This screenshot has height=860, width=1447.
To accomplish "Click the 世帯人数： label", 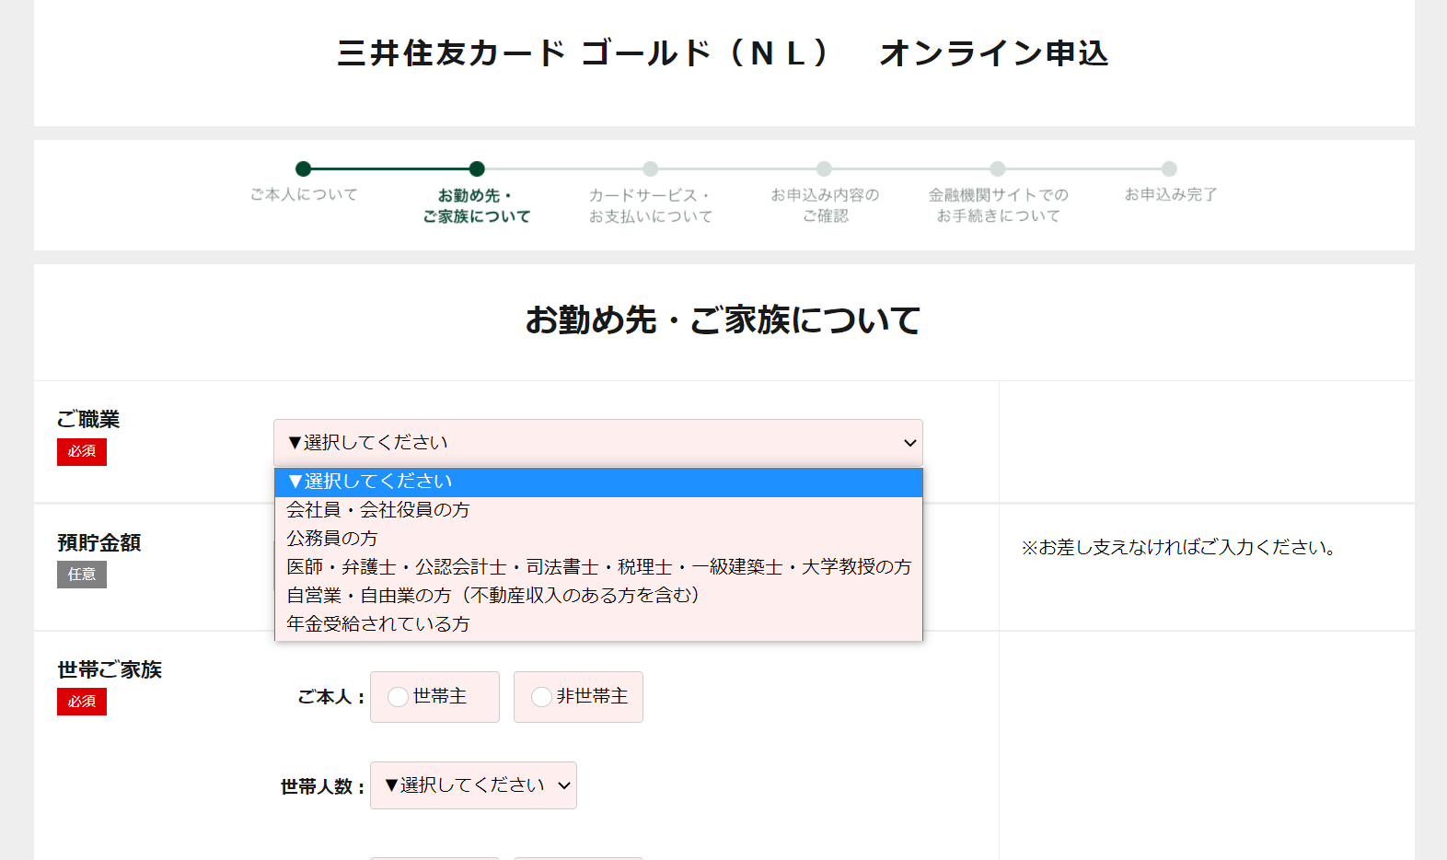I will 323,787.
